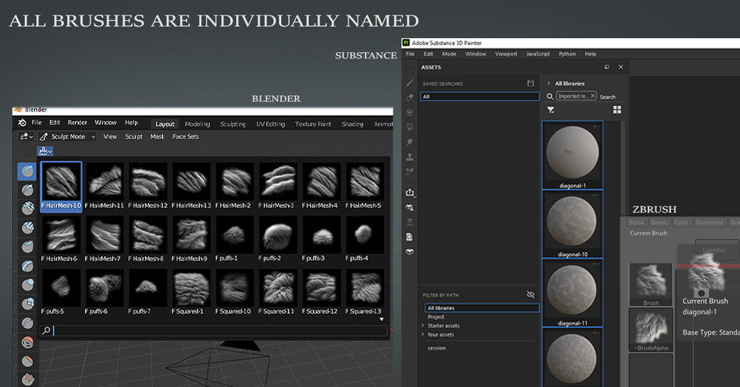Open the editor type dropdown in Blender header
This screenshot has height=387, width=740.
(x=26, y=136)
